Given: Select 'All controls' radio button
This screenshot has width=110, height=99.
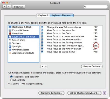Looking at the screenshot, I should coord(11,80).
